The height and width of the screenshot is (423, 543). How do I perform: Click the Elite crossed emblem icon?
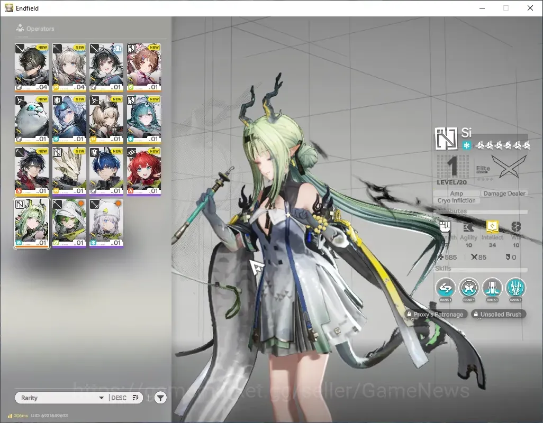pos(509,168)
